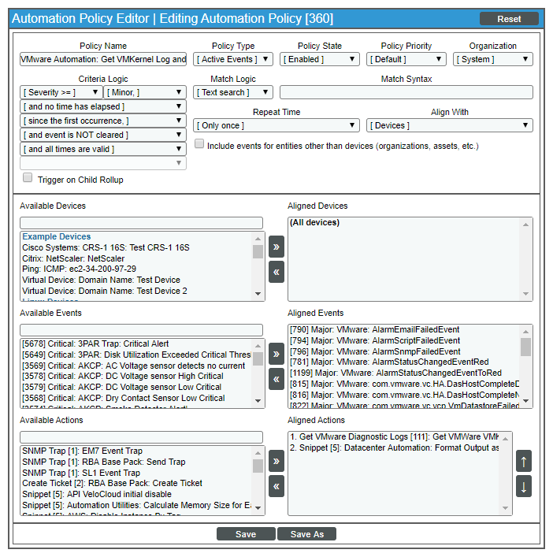Open the empty disabled criteria dropdown
Viewport: 553px width, 557px height.
103,163
